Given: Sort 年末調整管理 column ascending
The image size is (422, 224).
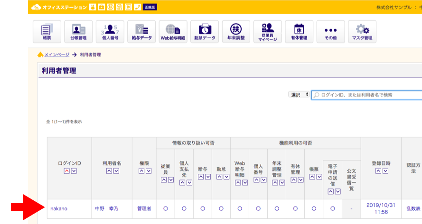Looking at the screenshot, I should pos(275,183).
